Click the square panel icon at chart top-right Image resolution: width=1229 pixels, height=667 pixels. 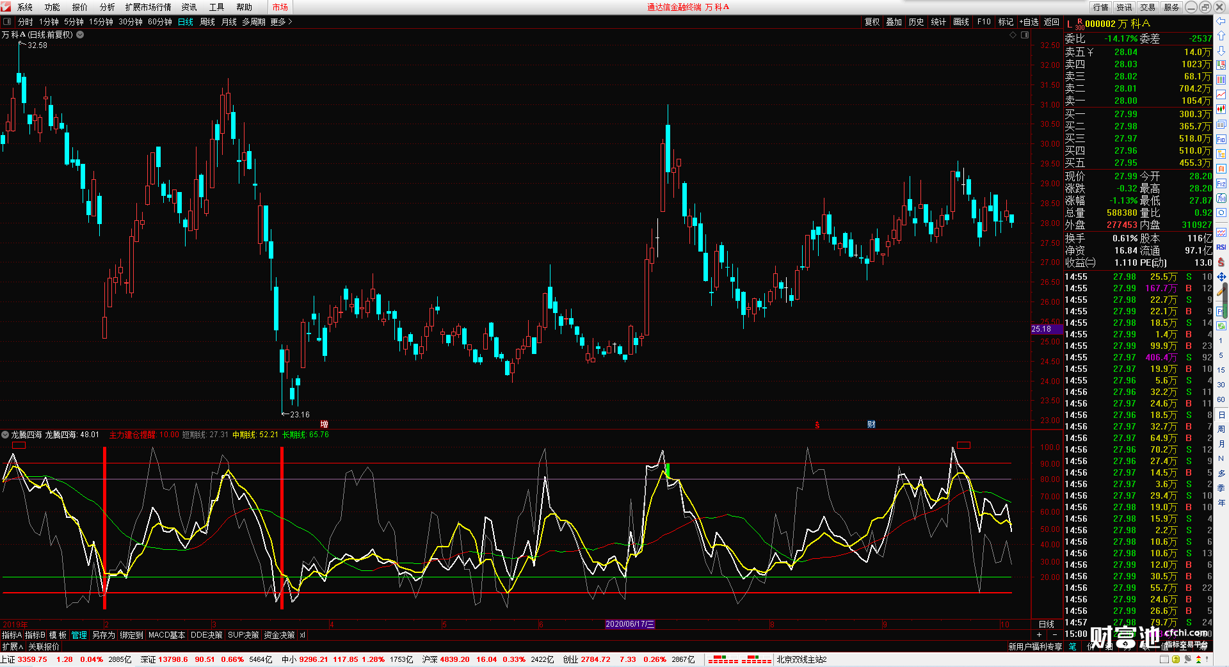click(1025, 35)
